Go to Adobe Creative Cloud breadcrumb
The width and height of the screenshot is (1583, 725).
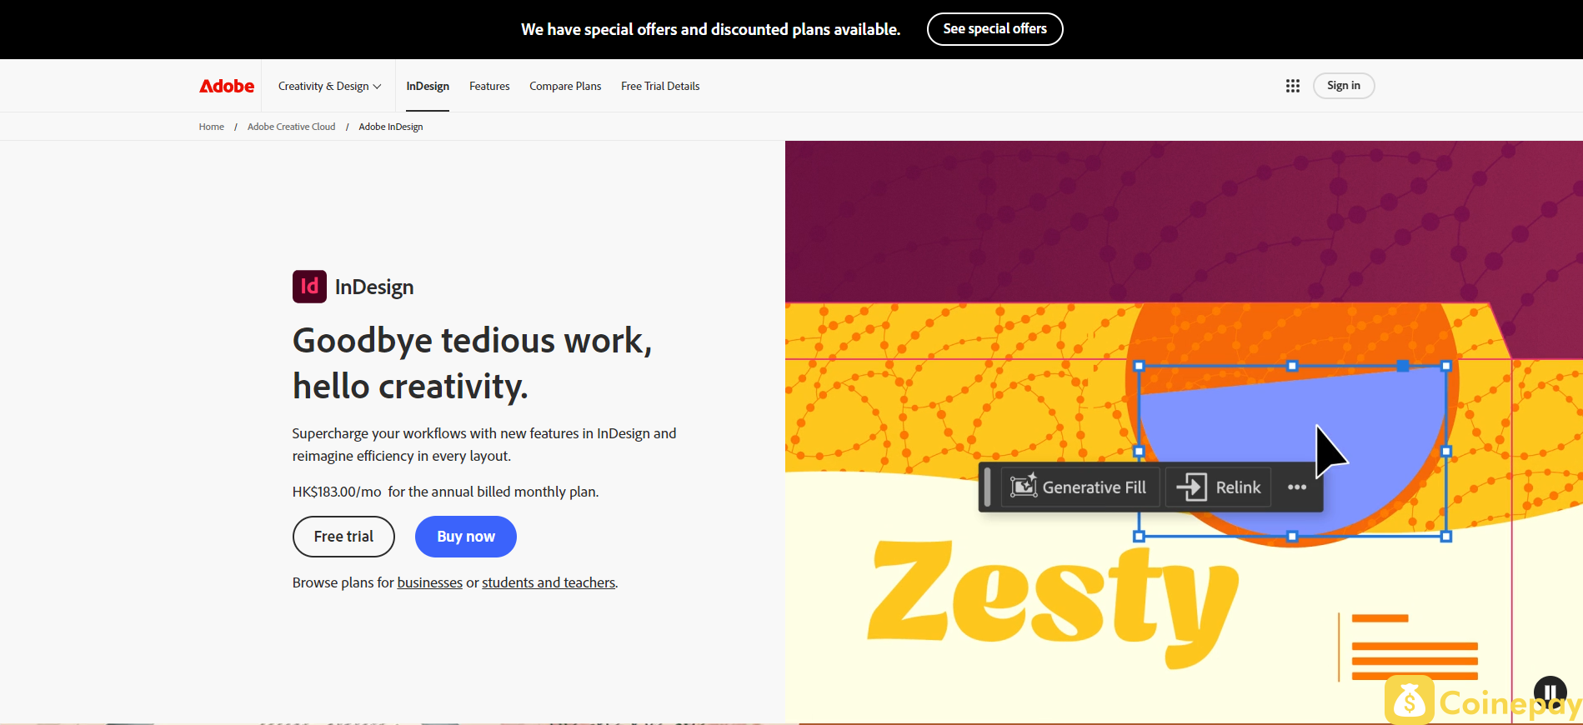coord(291,127)
